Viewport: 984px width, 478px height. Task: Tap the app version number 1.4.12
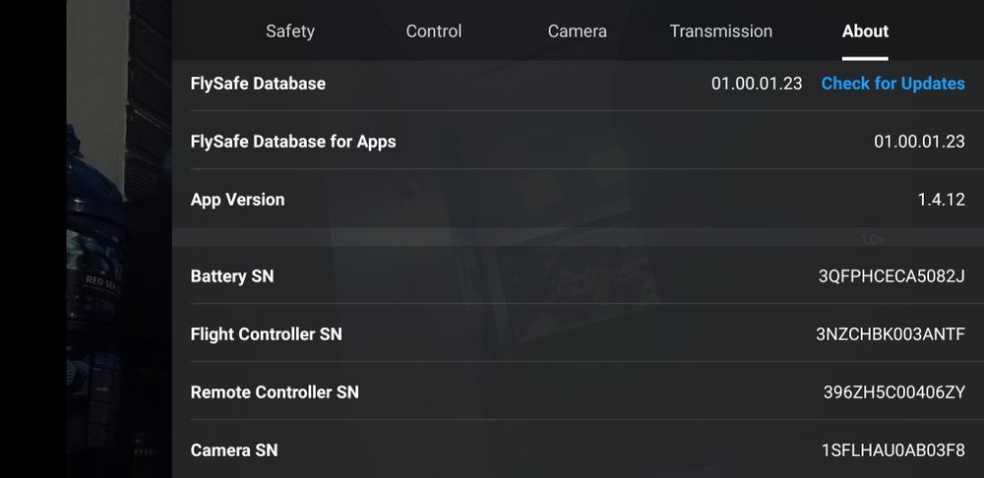point(941,200)
